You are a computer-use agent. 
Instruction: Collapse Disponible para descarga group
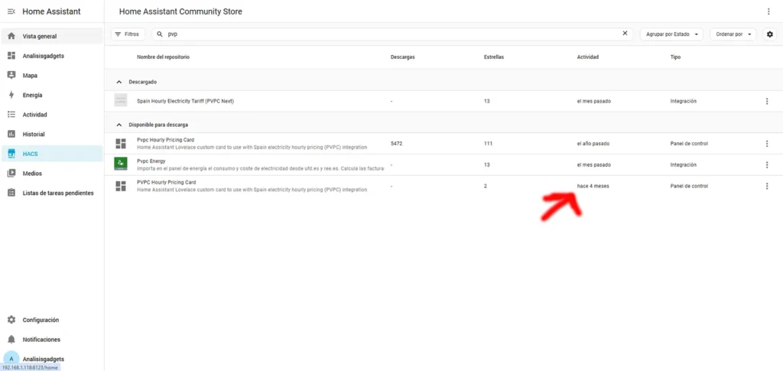[x=119, y=125]
